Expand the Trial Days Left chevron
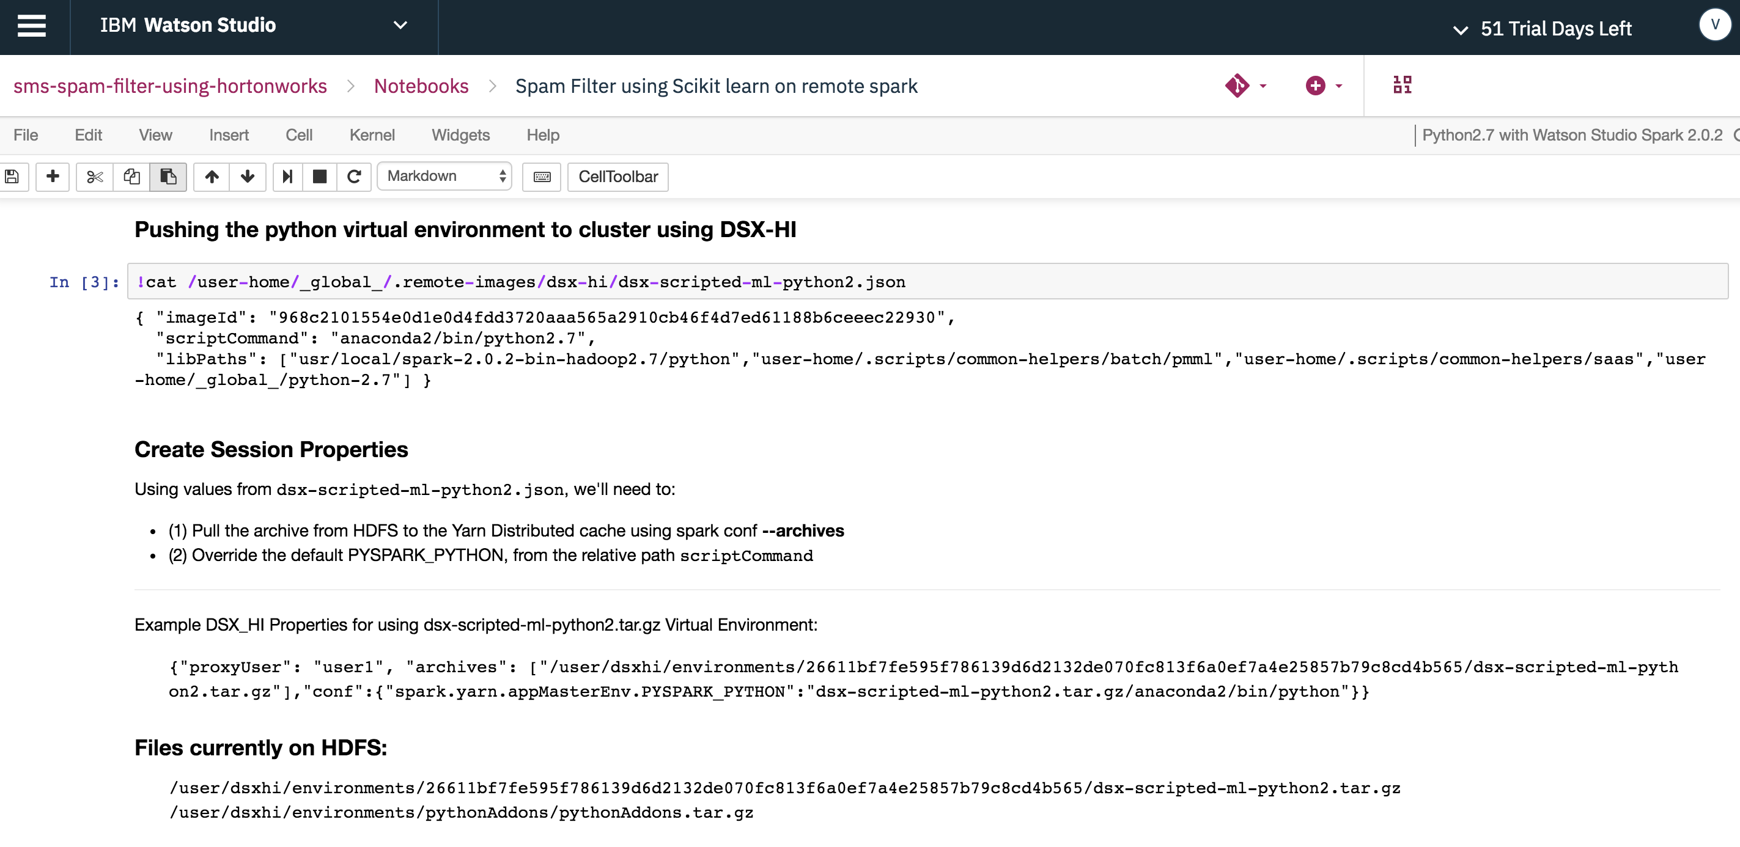The height and width of the screenshot is (847, 1740). (1461, 30)
